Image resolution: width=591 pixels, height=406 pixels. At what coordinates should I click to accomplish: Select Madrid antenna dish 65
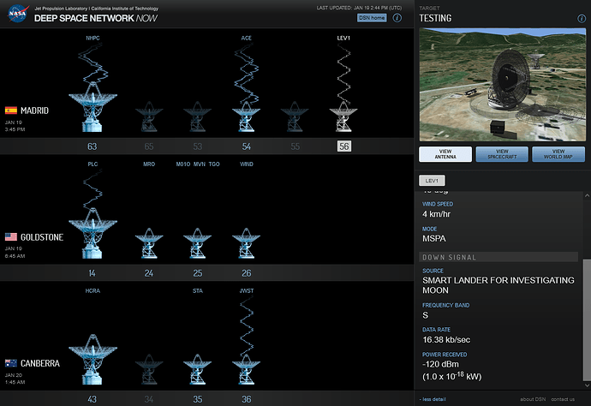[149, 116]
